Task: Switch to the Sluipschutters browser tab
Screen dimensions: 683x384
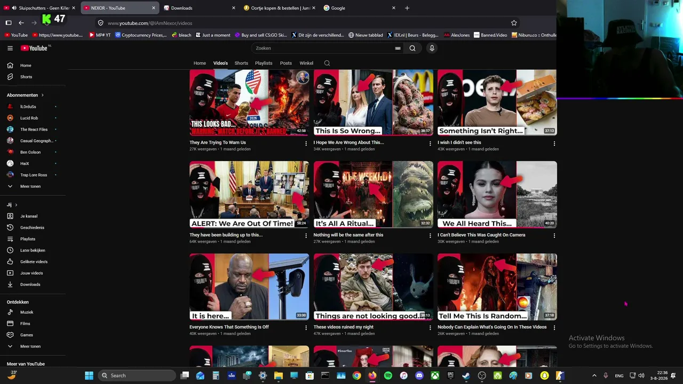Action: coord(39,8)
